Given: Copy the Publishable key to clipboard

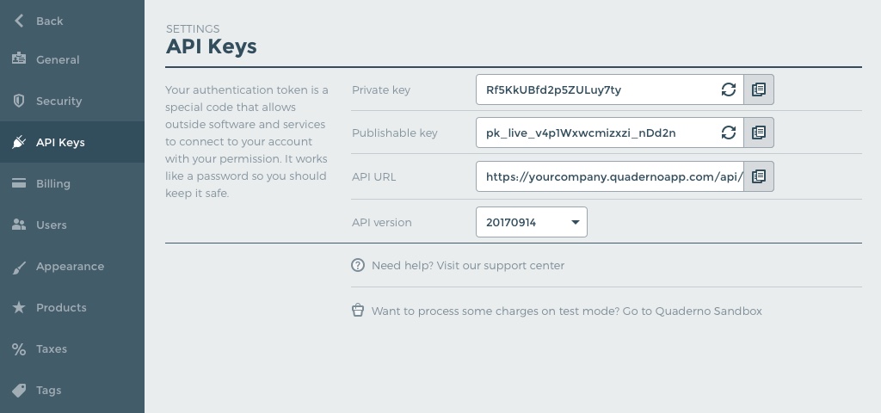Looking at the screenshot, I should coord(759,133).
